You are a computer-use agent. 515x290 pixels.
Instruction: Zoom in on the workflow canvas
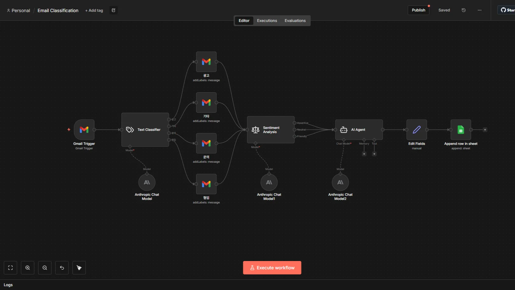(28, 268)
